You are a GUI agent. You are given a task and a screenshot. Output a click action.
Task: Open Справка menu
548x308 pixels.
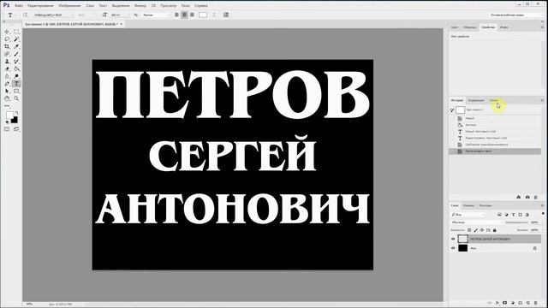pos(201,6)
